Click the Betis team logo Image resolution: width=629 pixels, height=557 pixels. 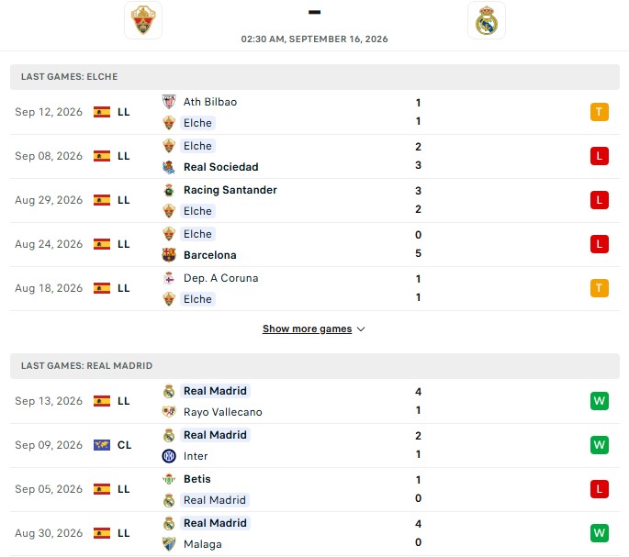169,479
